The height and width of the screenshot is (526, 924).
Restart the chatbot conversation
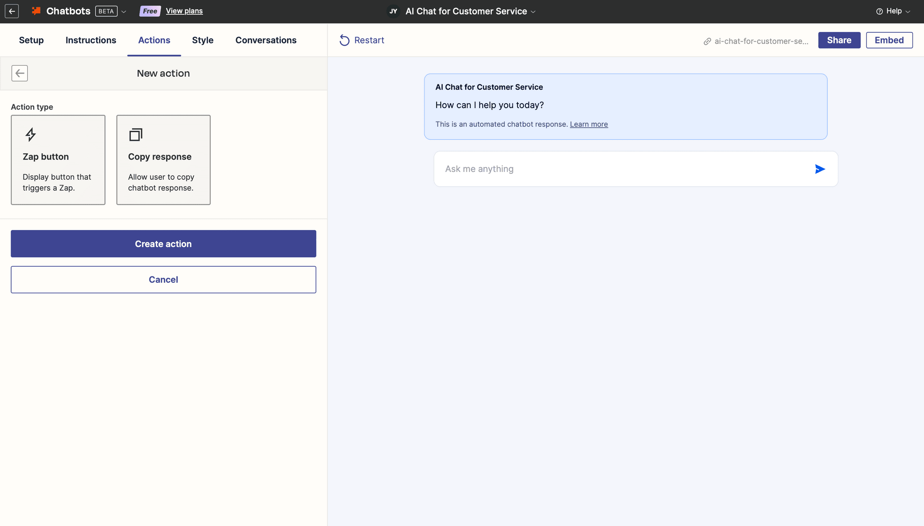(x=362, y=40)
